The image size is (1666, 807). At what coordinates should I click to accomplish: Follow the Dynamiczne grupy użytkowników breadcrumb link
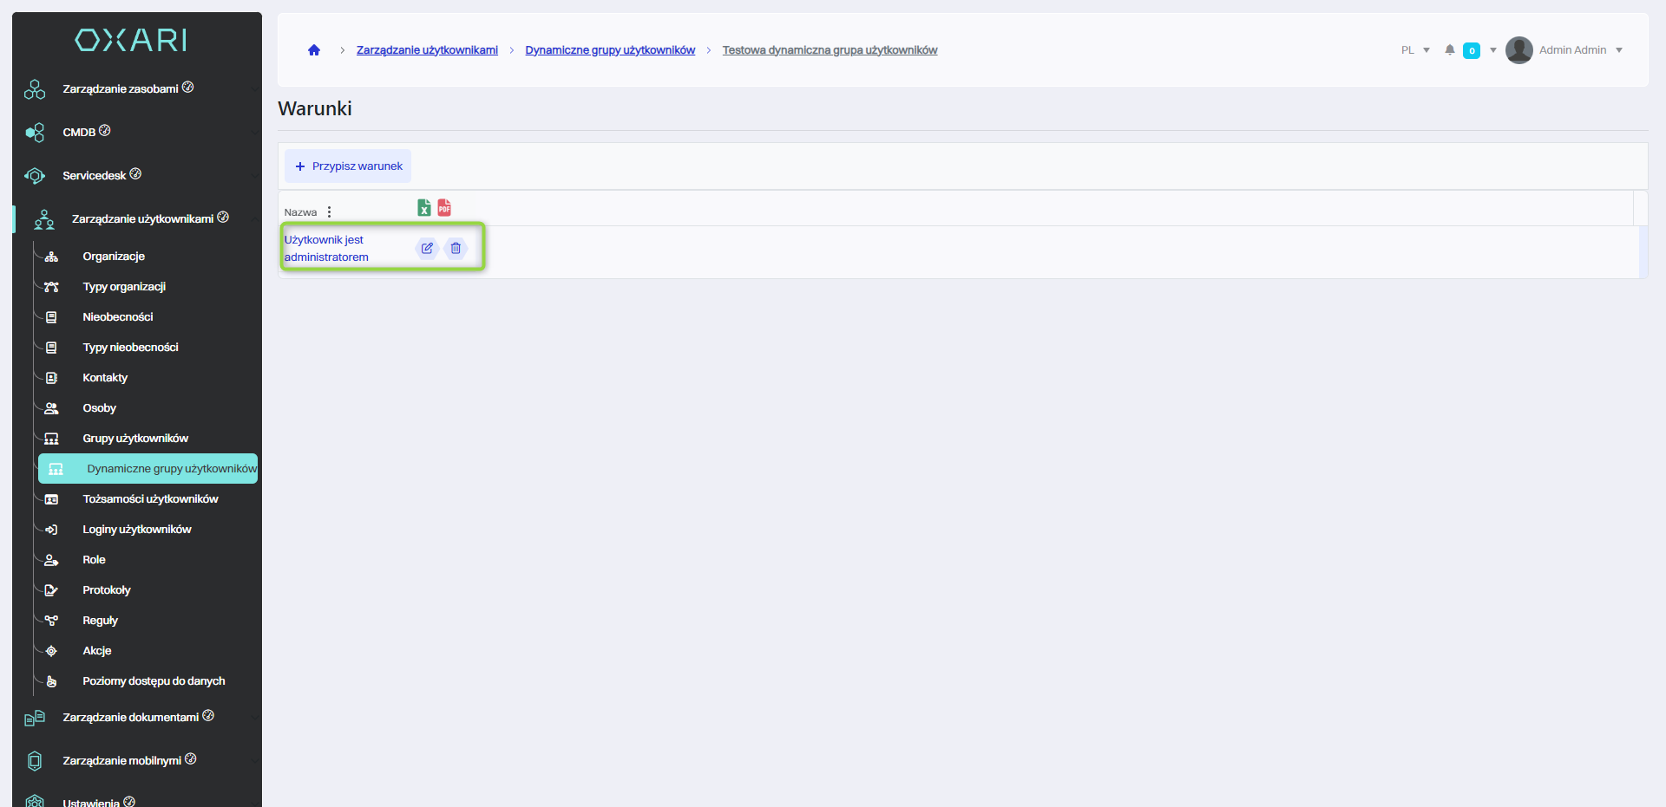[x=610, y=50]
